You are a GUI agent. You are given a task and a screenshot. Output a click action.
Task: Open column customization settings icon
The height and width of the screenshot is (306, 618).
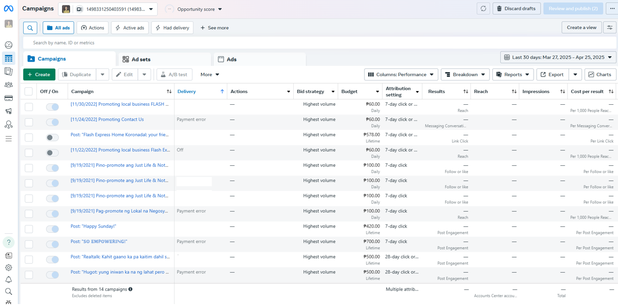pyautogui.click(x=610, y=28)
